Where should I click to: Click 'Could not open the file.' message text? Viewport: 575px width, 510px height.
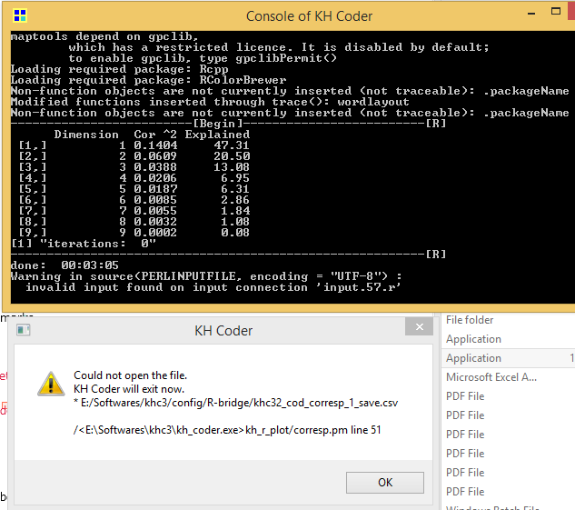pos(130,375)
